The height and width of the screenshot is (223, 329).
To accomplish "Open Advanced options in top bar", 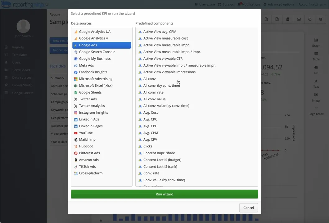I will (279, 4).
